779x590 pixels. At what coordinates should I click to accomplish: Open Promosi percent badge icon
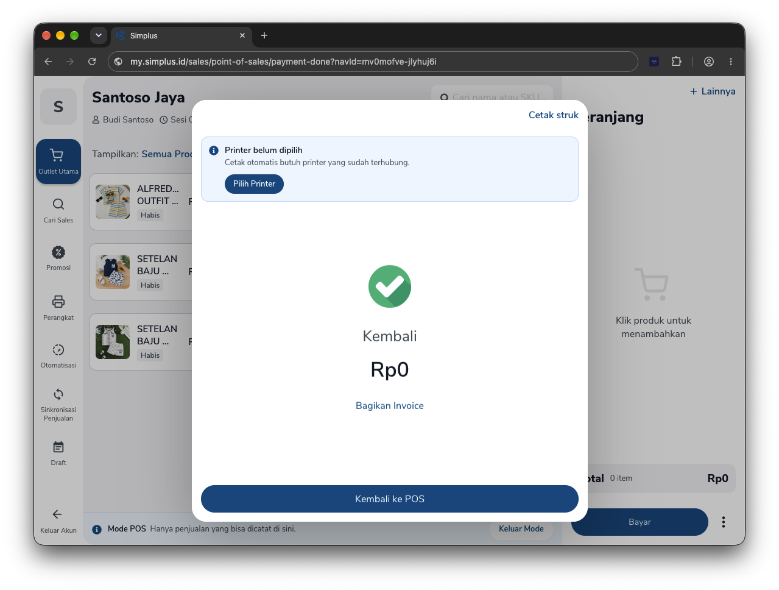pyautogui.click(x=58, y=252)
